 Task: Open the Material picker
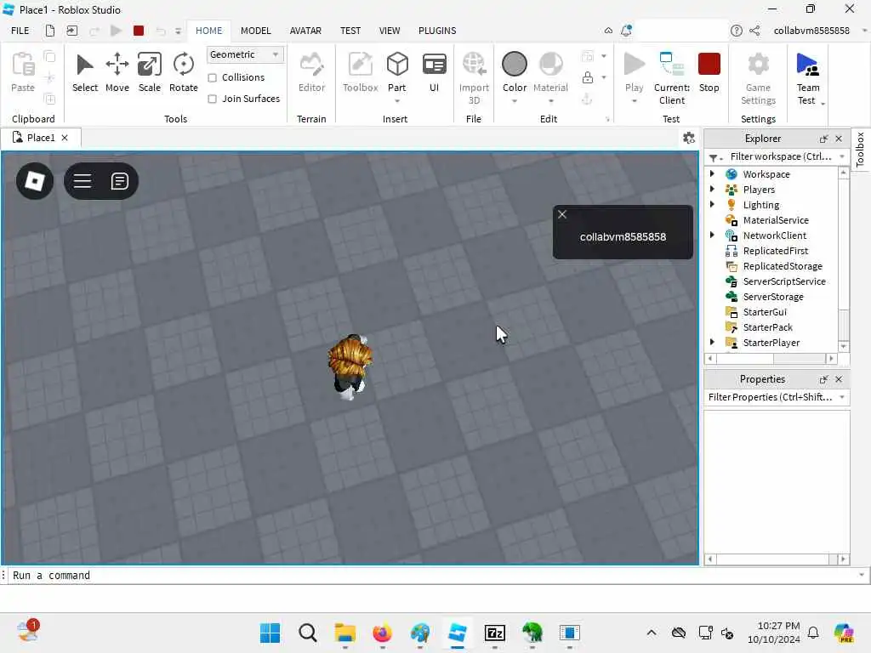[x=550, y=71]
